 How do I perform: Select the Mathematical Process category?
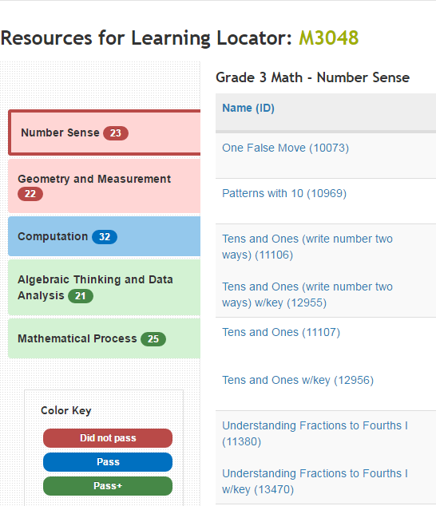pyautogui.click(x=105, y=338)
